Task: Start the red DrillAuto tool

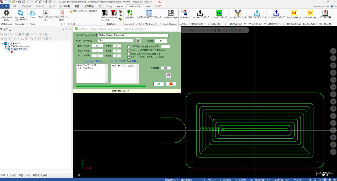Action: [114, 14]
